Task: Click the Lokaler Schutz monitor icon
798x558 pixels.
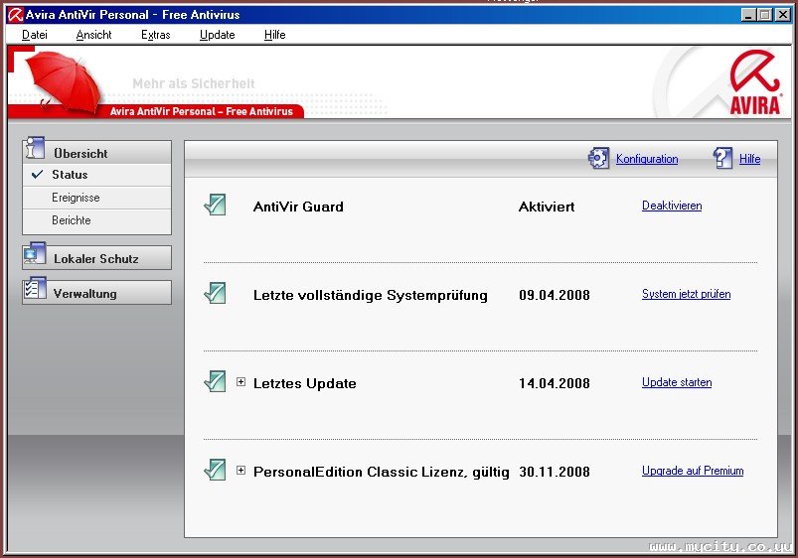Action: pos(36,255)
